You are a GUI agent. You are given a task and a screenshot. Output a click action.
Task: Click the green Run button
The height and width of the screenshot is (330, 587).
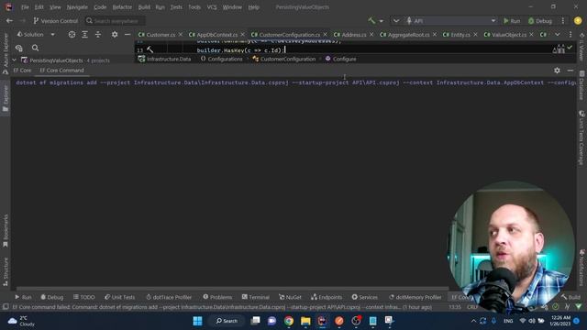click(x=512, y=21)
